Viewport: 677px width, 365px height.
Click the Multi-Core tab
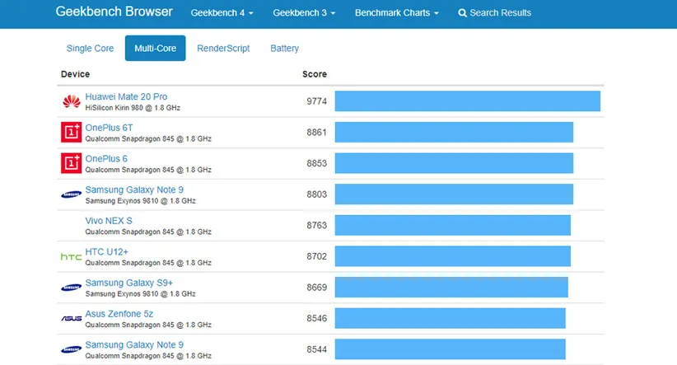click(155, 49)
